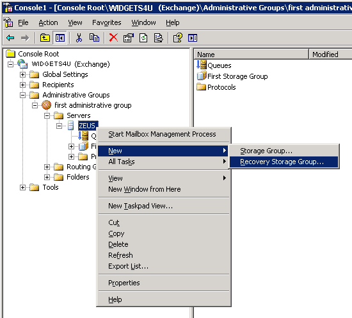
Task: Click the MMC console icon in the menu bar
Action: (x=8, y=22)
